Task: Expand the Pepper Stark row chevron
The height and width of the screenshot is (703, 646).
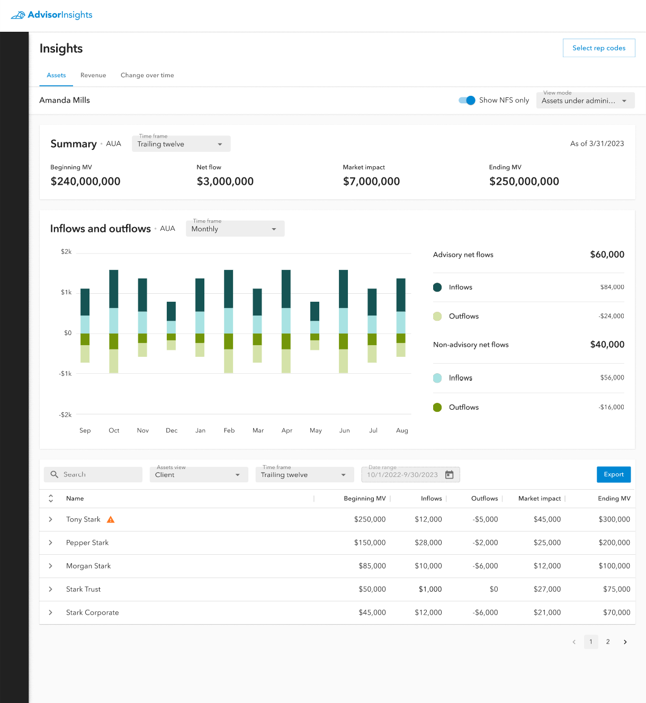Action: tap(51, 543)
